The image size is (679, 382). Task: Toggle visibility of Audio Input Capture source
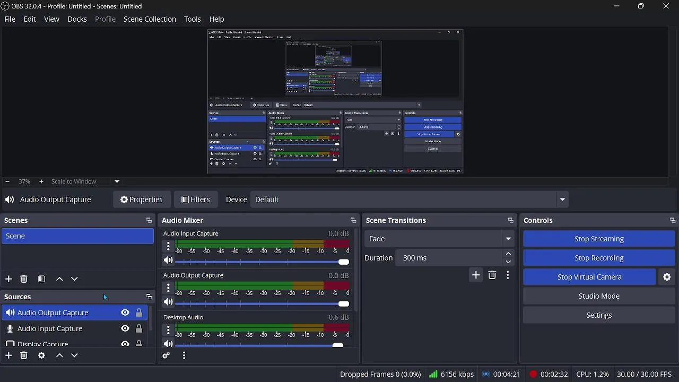point(125,328)
